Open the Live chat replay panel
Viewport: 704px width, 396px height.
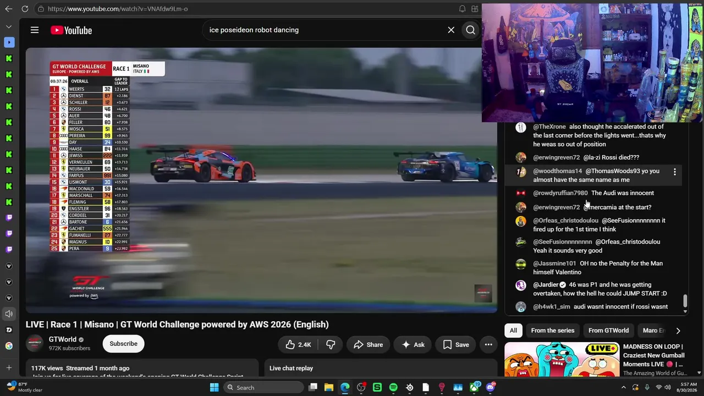point(291,368)
